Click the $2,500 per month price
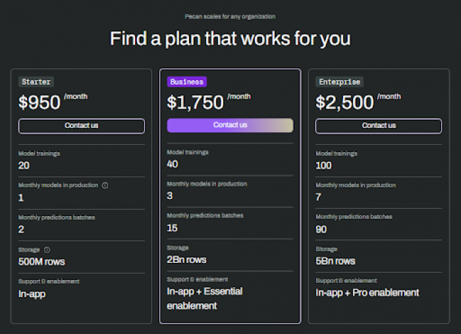461x334 pixels. tap(358, 101)
